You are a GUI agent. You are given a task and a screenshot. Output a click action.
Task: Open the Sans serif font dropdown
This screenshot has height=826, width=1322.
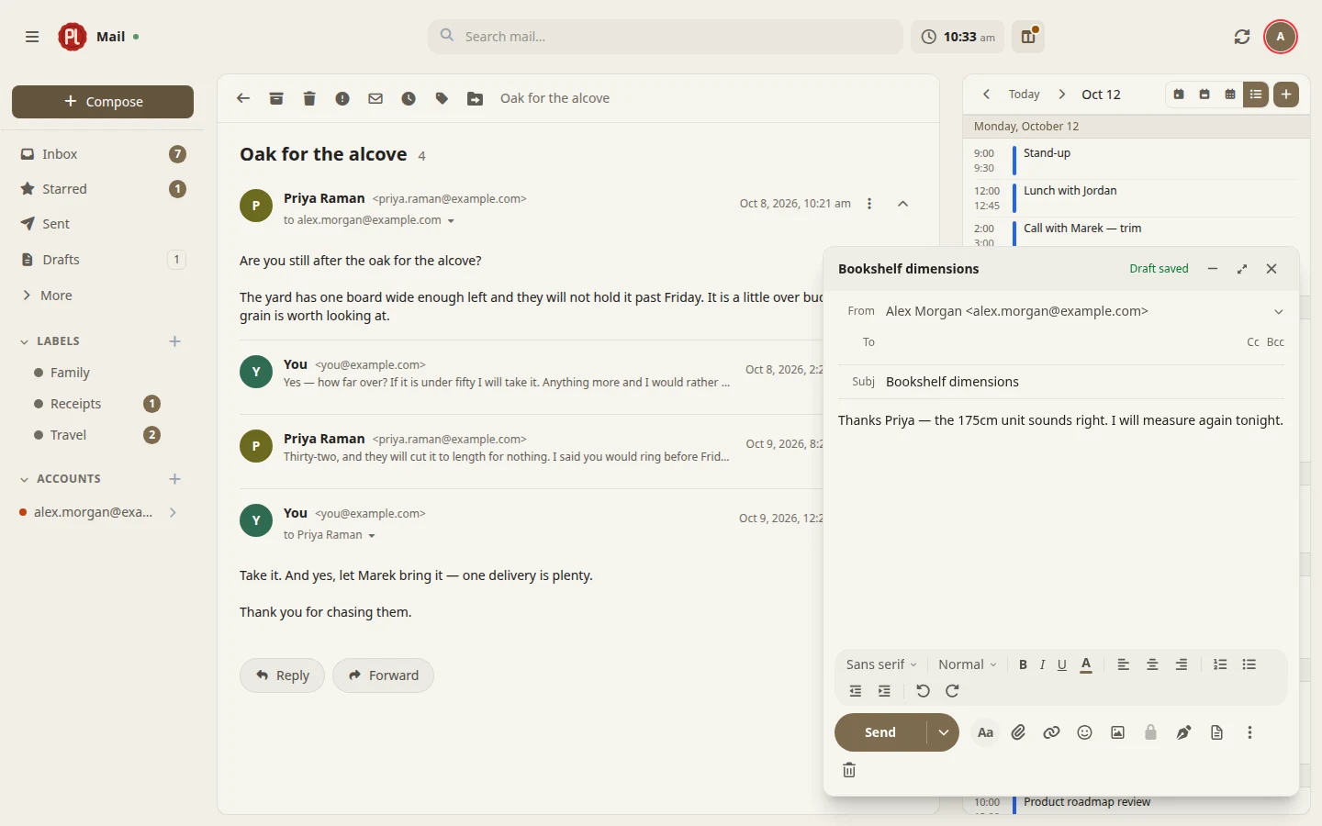pyautogui.click(x=881, y=664)
